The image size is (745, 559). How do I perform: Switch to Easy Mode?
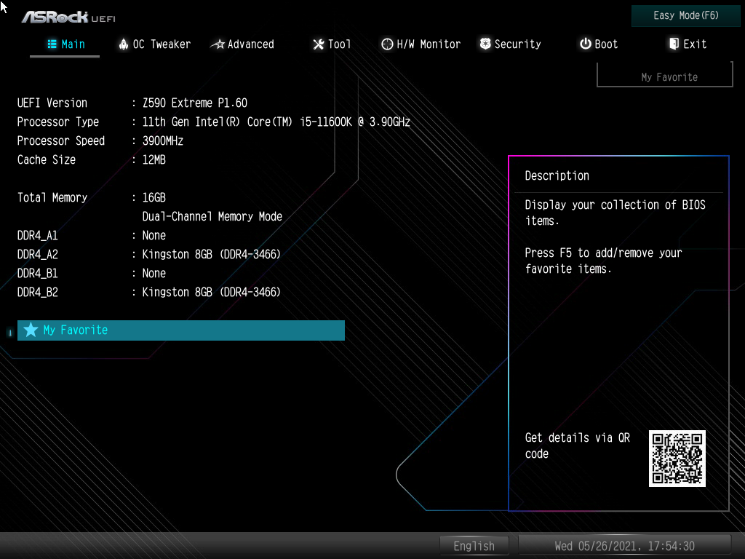[685, 15]
